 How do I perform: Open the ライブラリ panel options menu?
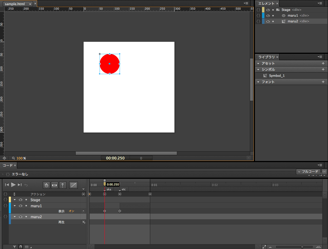click(320, 57)
